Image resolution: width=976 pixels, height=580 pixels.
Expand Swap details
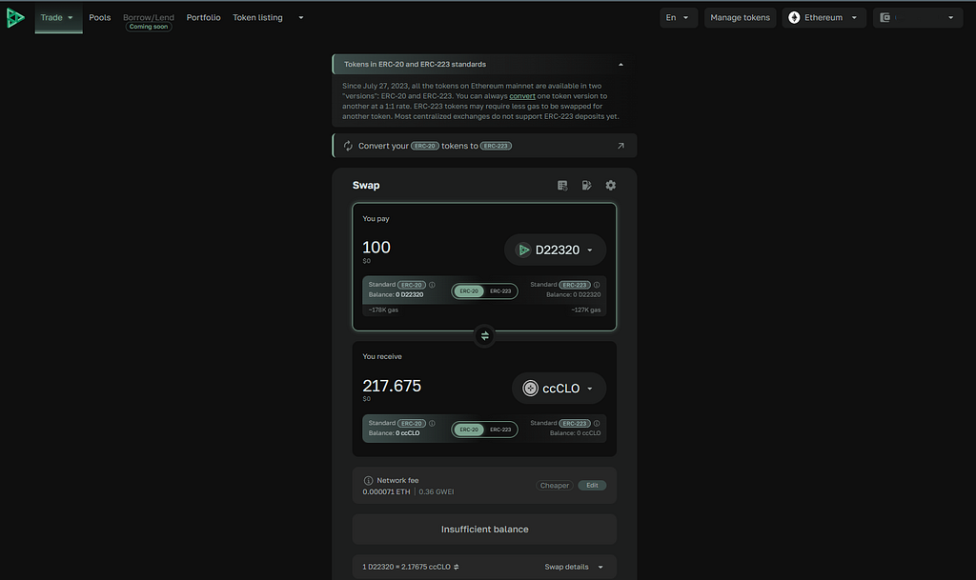pyautogui.click(x=574, y=567)
